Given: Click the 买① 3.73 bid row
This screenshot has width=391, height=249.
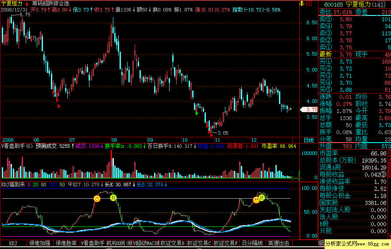Looking at the screenshot, I should (x=355, y=61).
